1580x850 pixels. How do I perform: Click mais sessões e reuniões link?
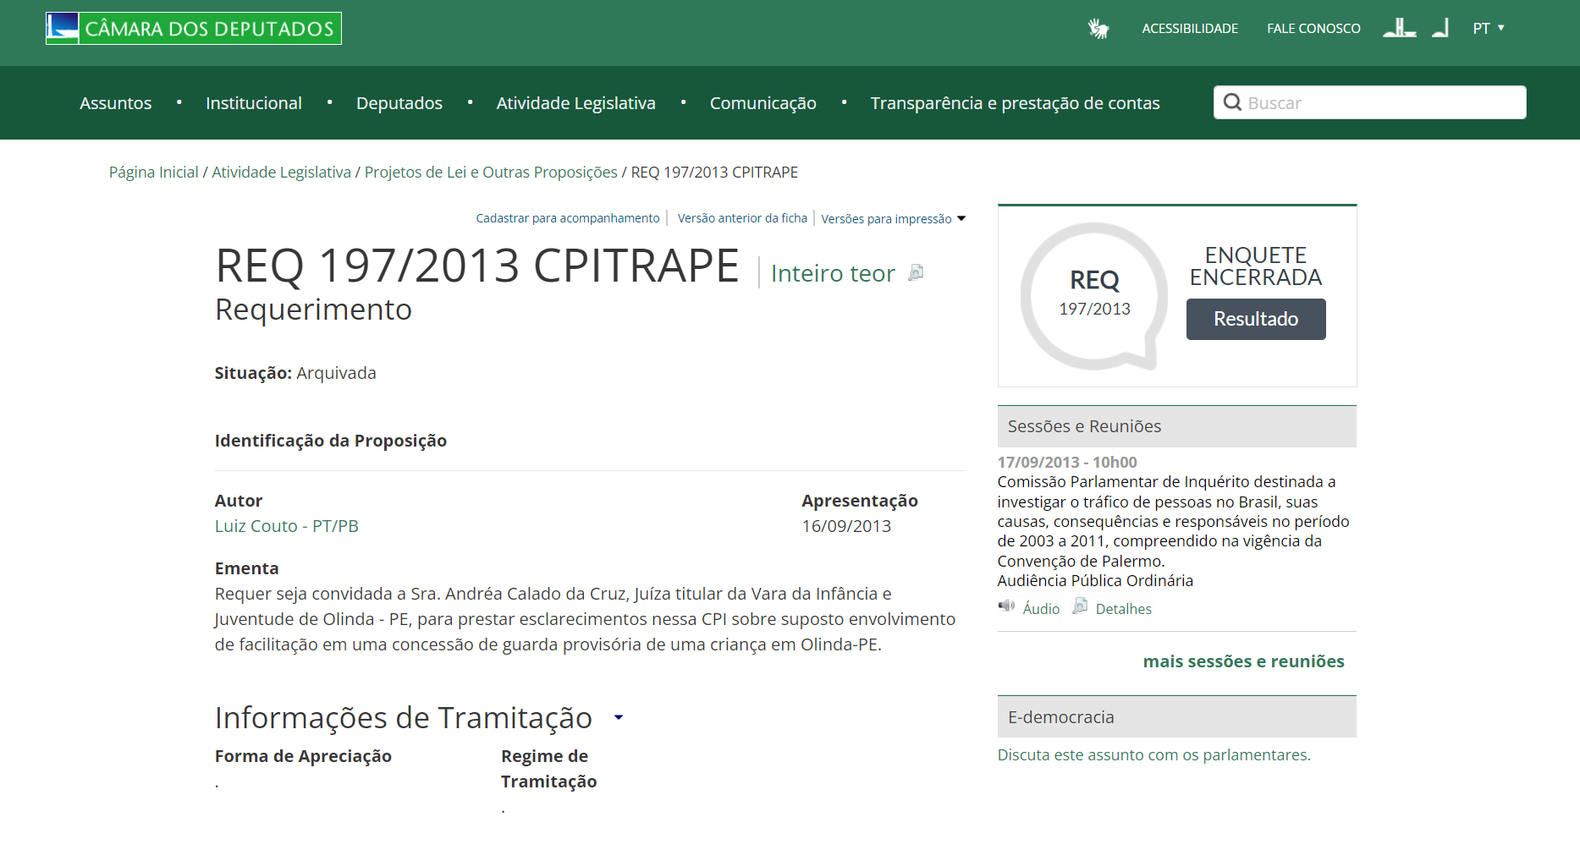pyautogui.click(x=1243, y=661)
